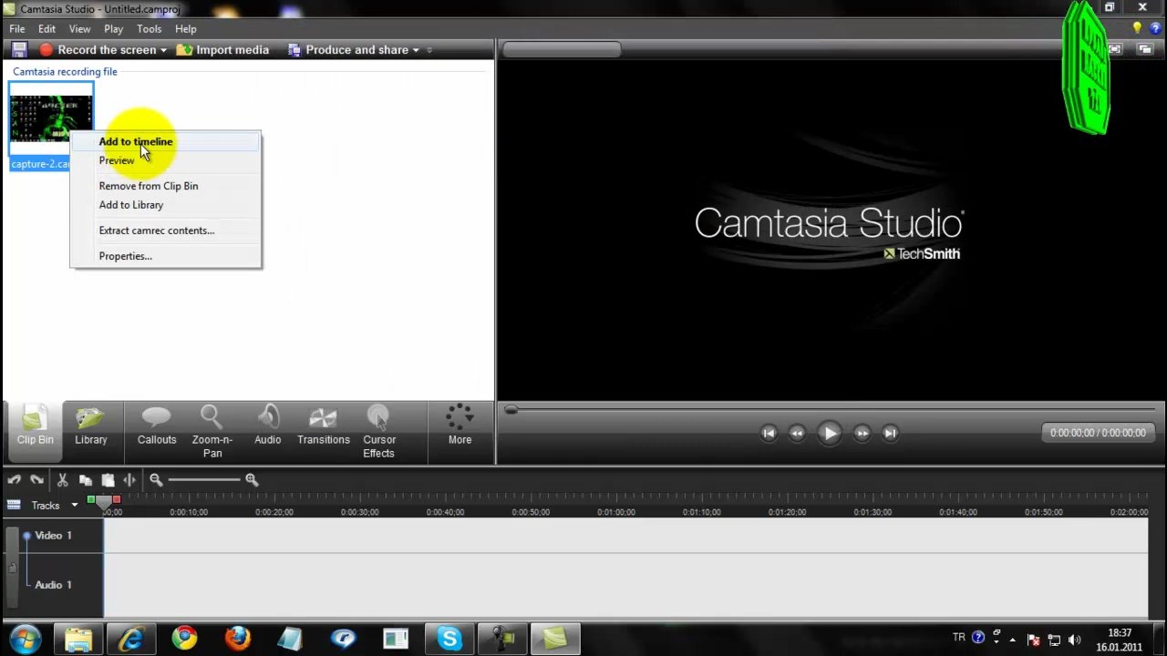
Task: Click the Paste clipboard icon
Action: pos(108,480)
